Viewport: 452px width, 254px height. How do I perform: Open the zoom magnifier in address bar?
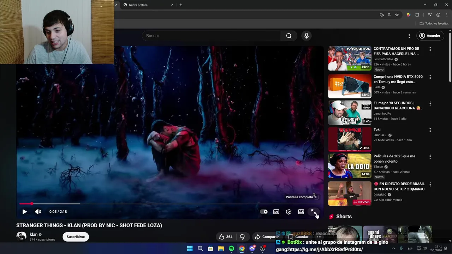[389, 15]
